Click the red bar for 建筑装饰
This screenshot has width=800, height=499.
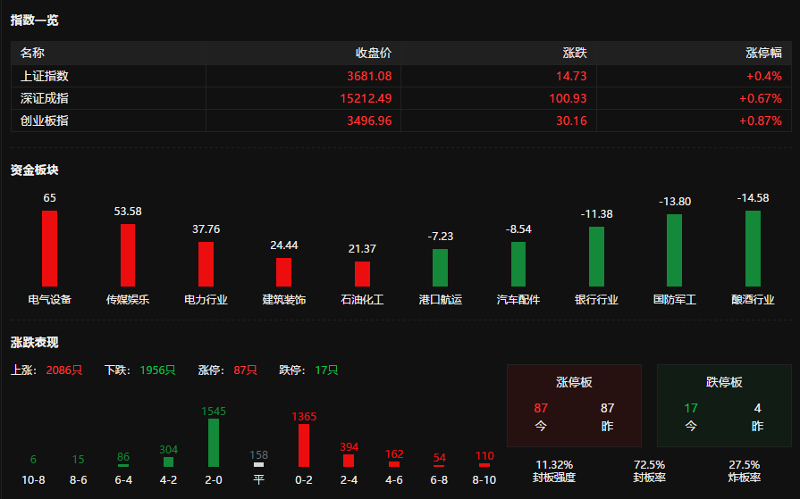(x=283, y=272)
